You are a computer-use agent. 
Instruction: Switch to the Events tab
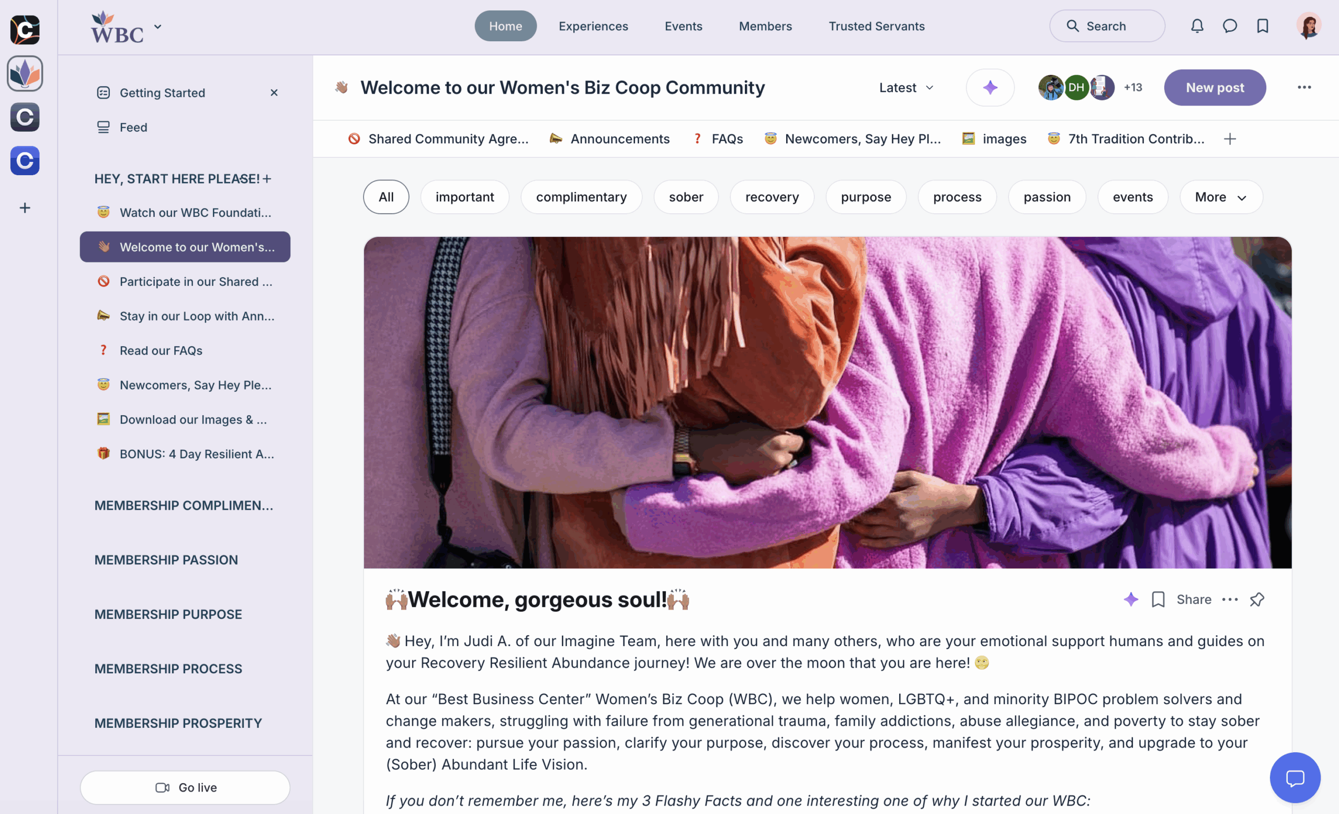pos(683,26)
